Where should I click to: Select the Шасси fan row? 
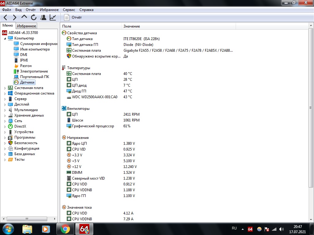pyautogui.click(x=148, y=120)
